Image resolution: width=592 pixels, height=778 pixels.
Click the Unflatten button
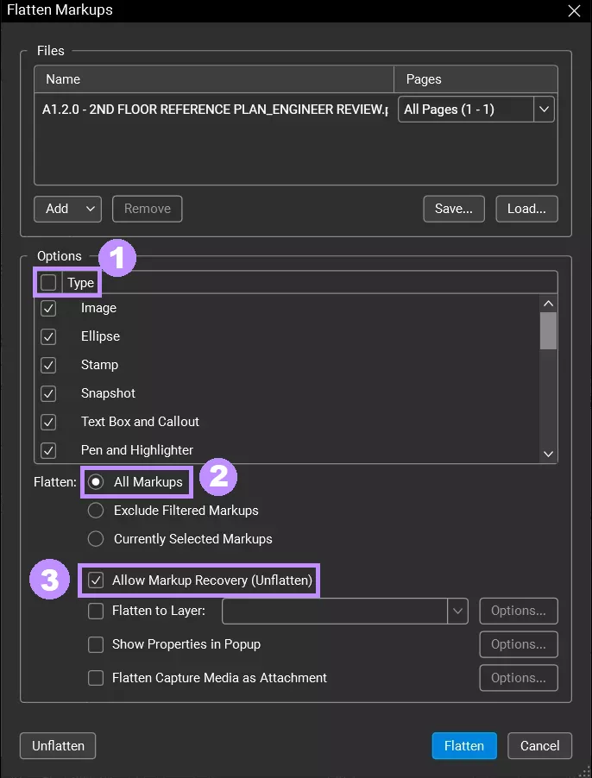pos(58,746)
